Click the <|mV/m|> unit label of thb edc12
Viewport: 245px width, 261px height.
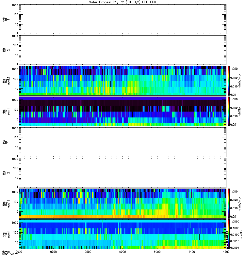coord(239,81)
